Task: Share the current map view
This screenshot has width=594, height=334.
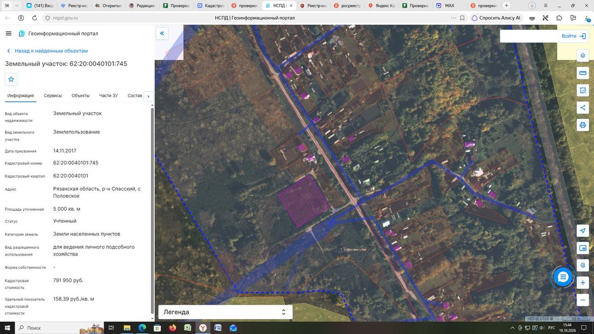Action: 583,108
